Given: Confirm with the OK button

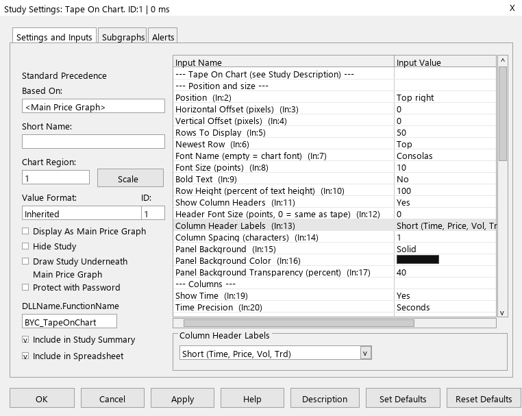Looking at the screenshot, I should coord(42,398).
